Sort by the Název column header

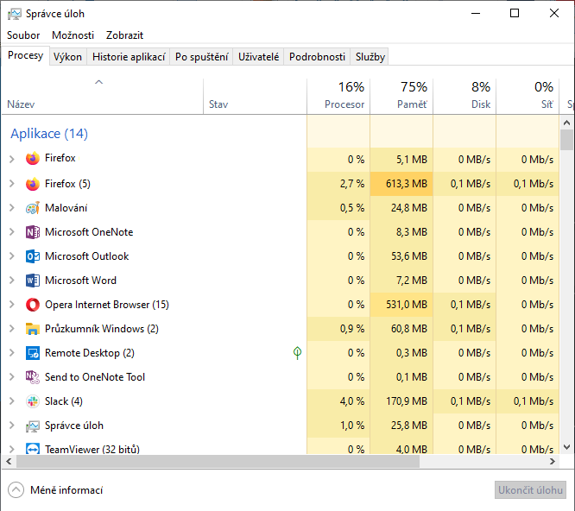103,96
